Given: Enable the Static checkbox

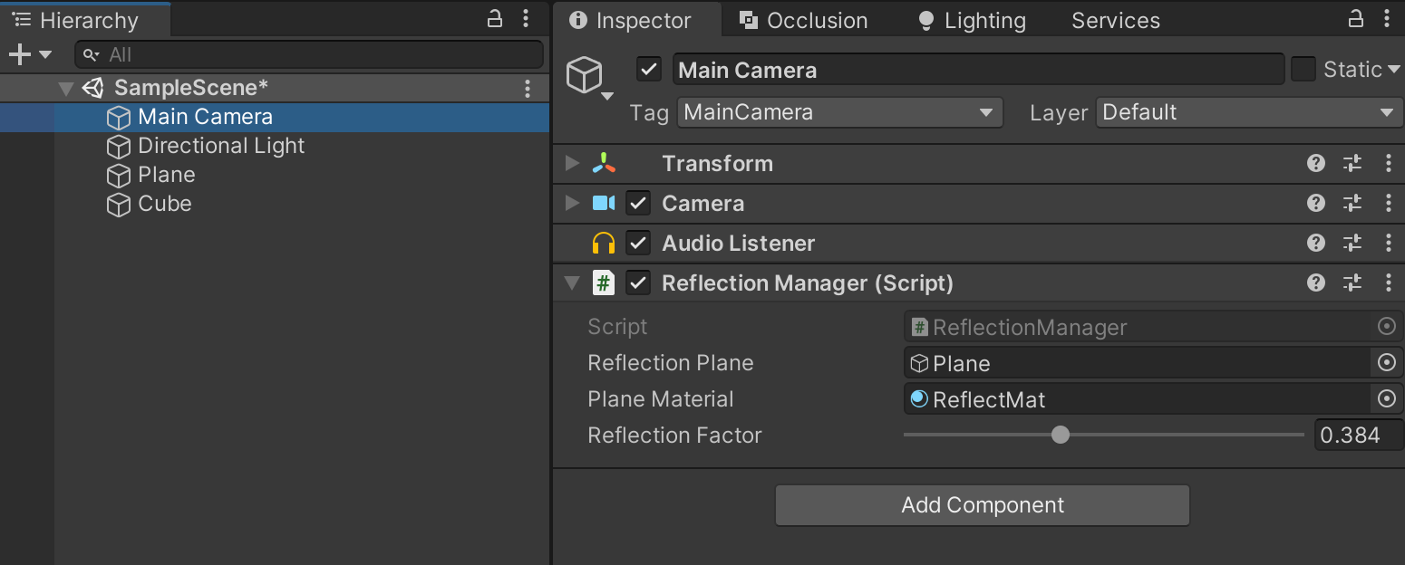Looking at the screenshot, I should coord(1303,70).
